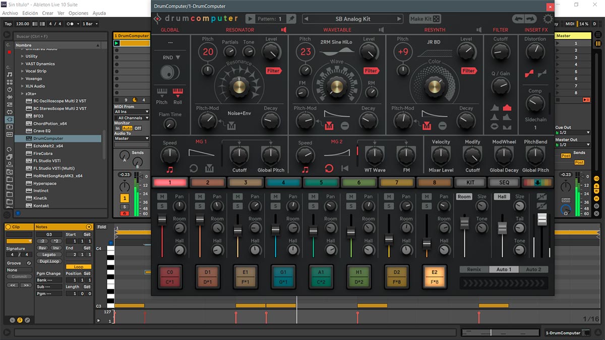Switch to the SEQ tab
Viewport: 605px width, 340px height.
504,182
